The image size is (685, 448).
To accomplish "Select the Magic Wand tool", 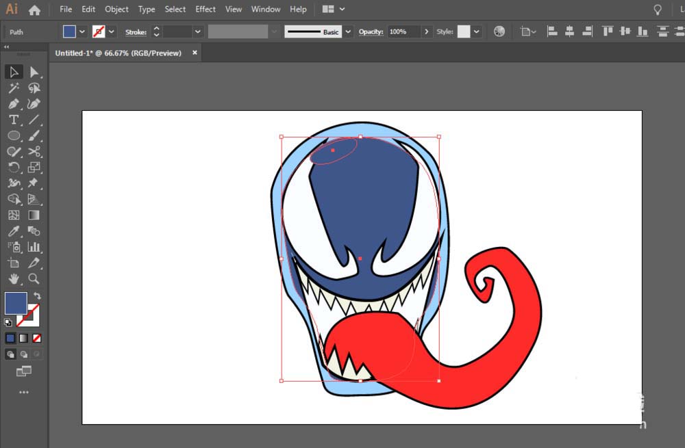I will click(x=14, y=88).
